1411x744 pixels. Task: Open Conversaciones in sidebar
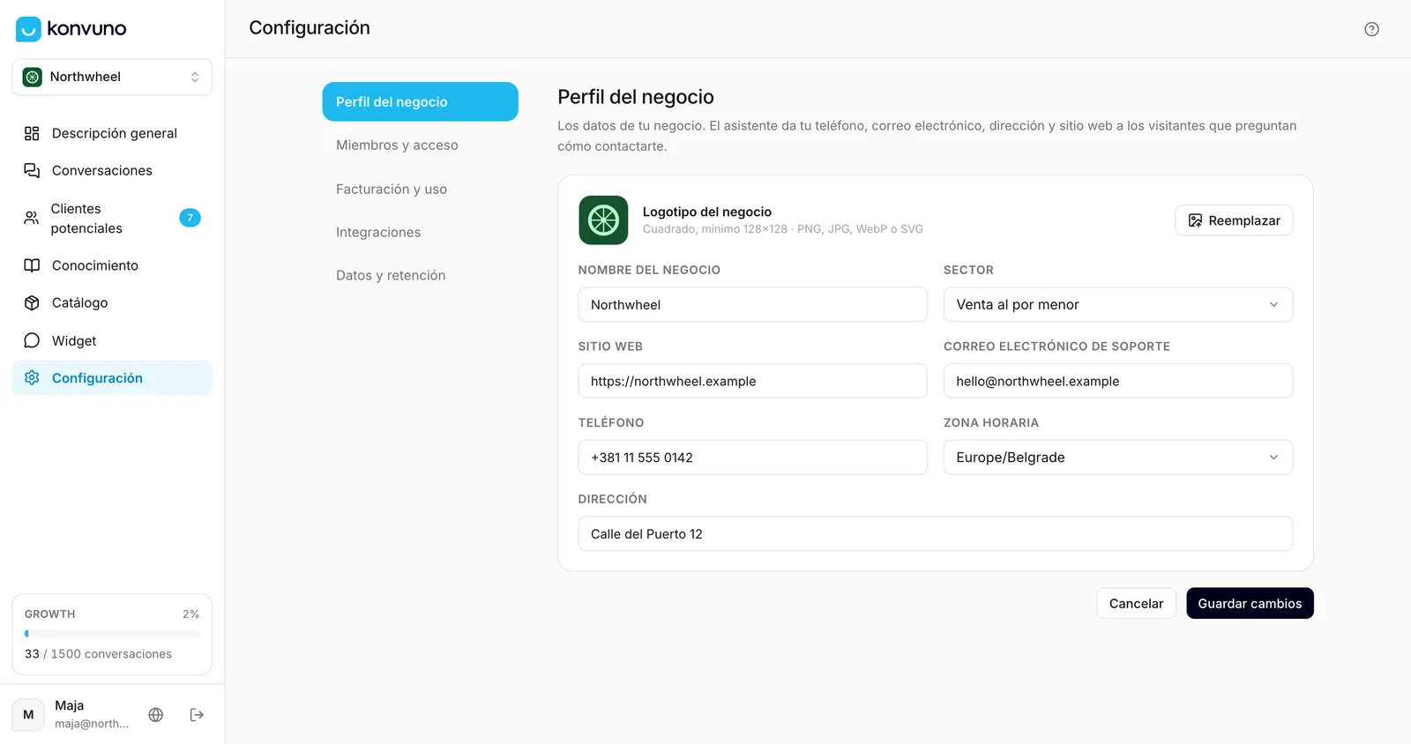(112, 170)
